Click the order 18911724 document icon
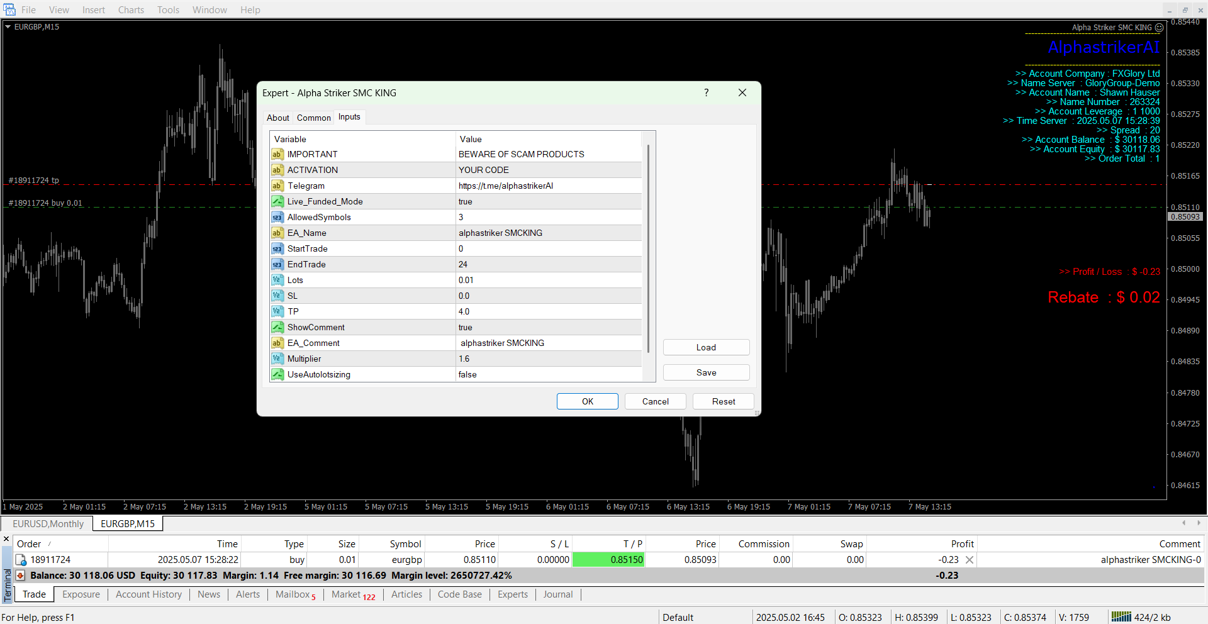The image size is (1208, 624). (21, 560)
